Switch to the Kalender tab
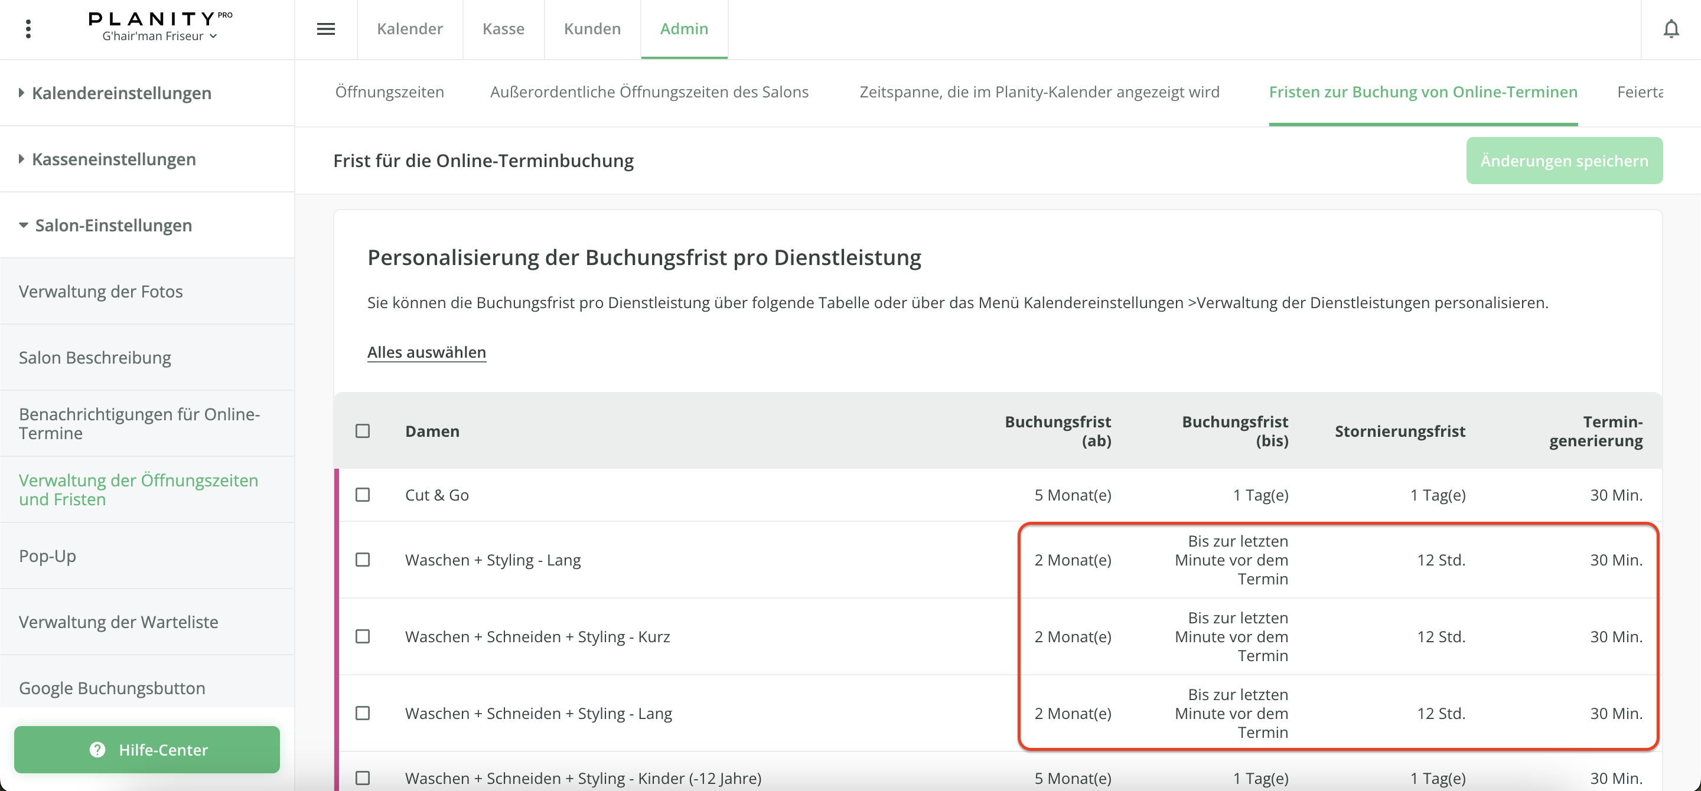This screenshot has width=1701, height=791. [x=409, y=29]
